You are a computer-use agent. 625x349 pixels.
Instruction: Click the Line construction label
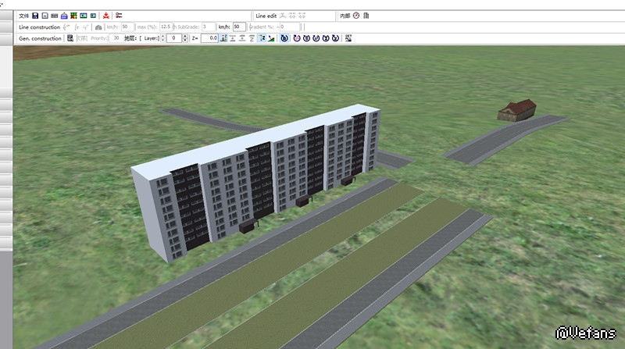click(x=39, y=27)
